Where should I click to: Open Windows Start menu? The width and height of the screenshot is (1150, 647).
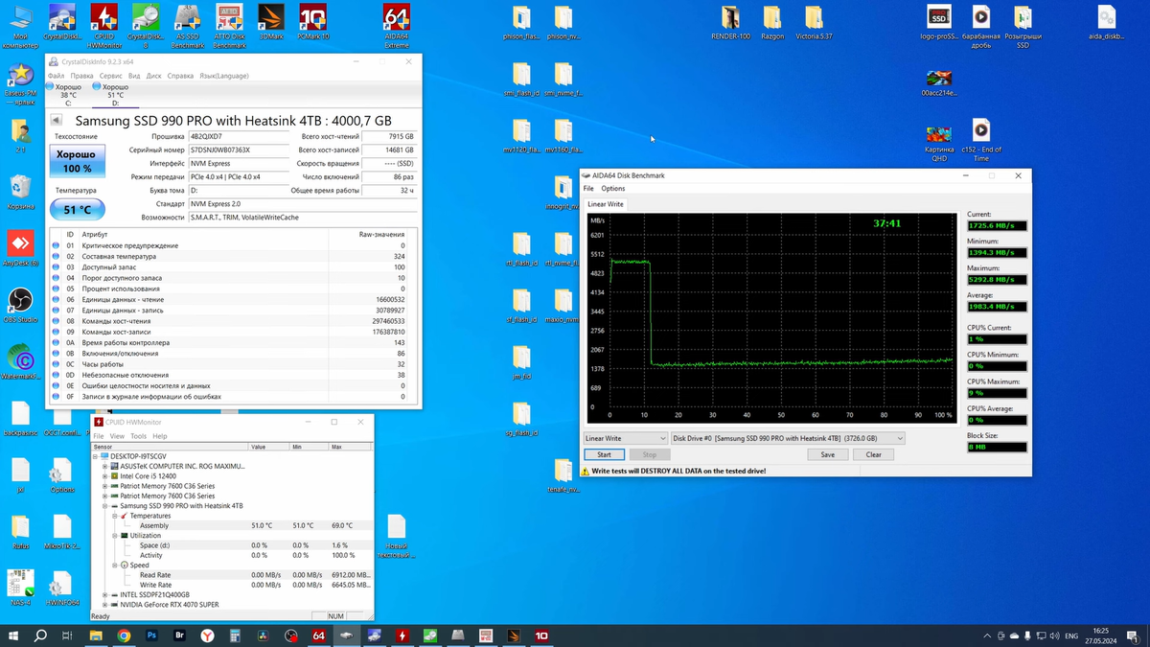point(13,635)
